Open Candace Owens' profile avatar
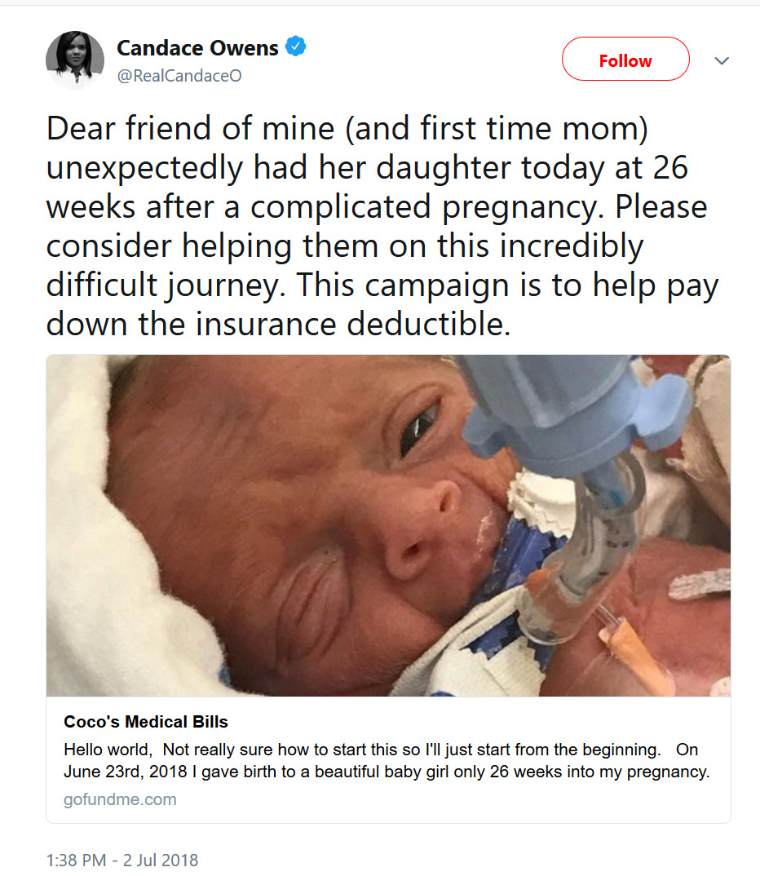This screenshot has width=760, height=876. [x=75, y=60]
